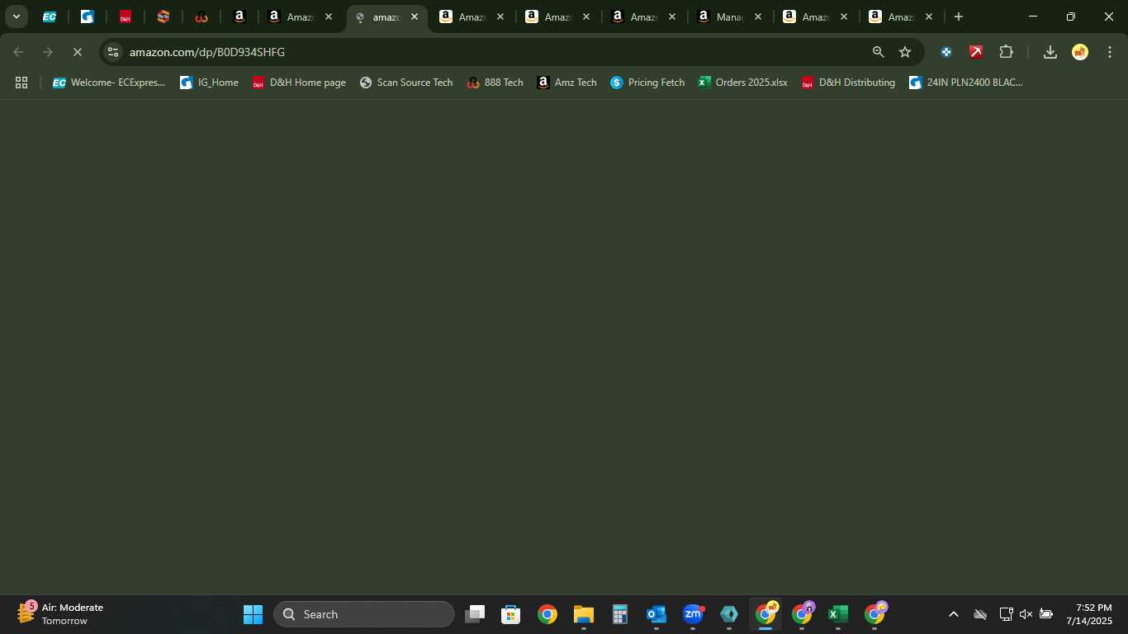Screen dimensions: 1128x634
Task: Open D&H Distributing bookmark
Action: coord(848,83)
